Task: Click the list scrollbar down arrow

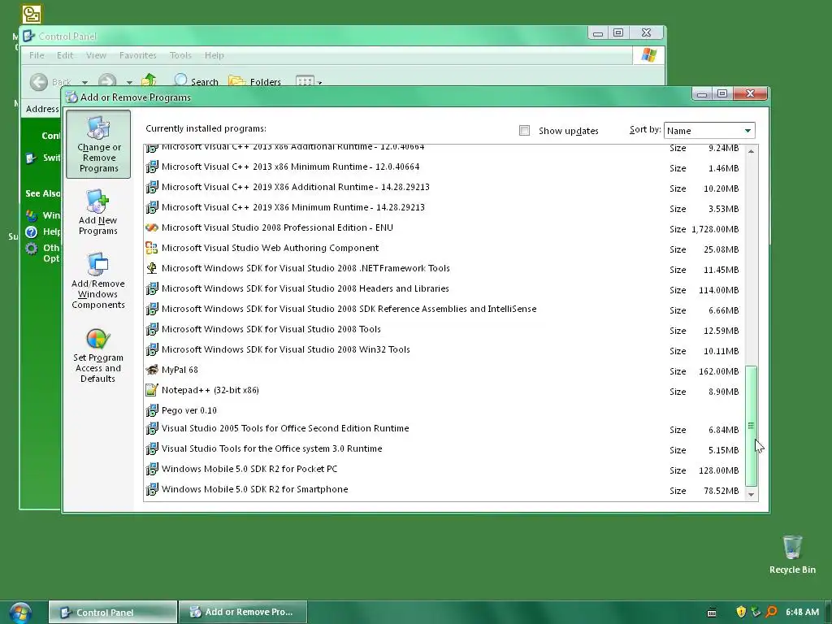Action: (x=751, y=494)
